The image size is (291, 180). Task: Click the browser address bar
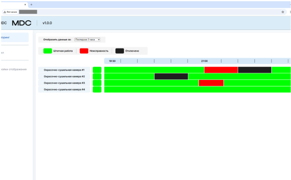point(145,12)
